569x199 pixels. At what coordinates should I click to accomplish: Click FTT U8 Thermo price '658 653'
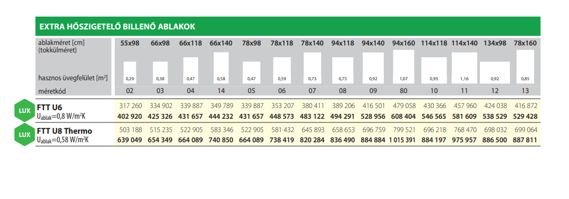point(344,129)
